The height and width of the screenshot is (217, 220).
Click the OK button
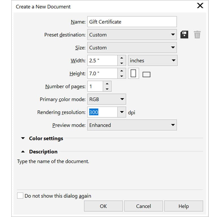(x=103, y=206)
